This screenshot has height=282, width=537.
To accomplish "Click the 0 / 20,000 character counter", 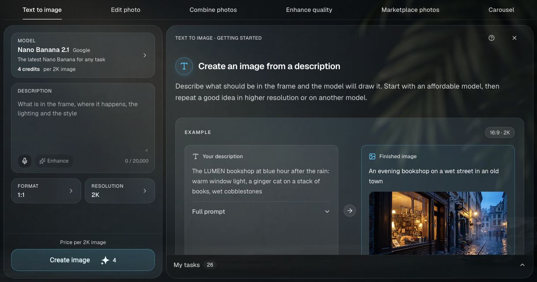I will click(x=136, y=161).
